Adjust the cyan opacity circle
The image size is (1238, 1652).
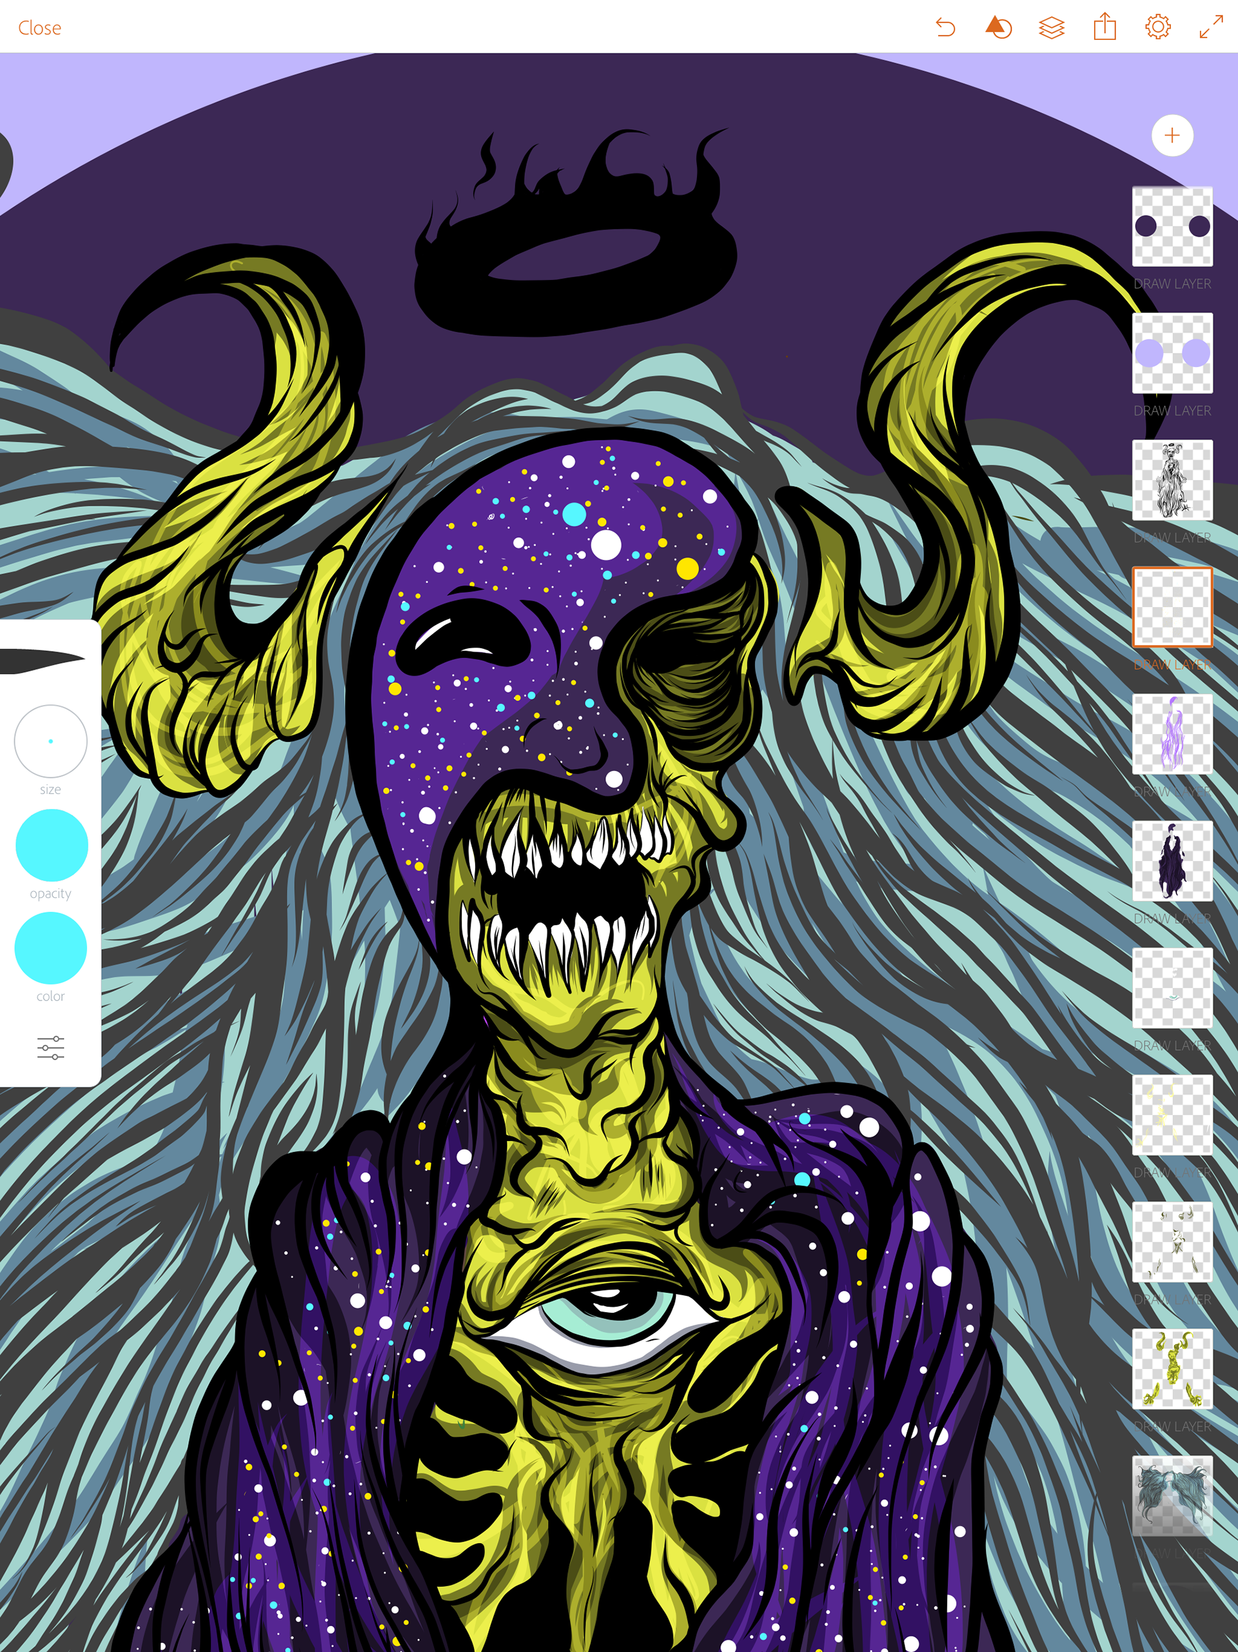52,844
